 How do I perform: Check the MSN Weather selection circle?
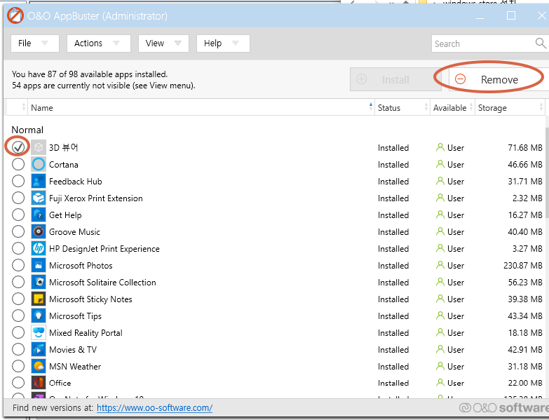[18, 366]
